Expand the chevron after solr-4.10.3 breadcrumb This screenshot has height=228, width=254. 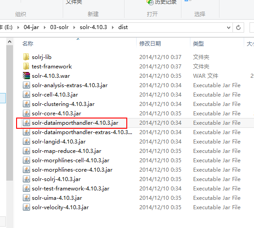pos(112,27)
